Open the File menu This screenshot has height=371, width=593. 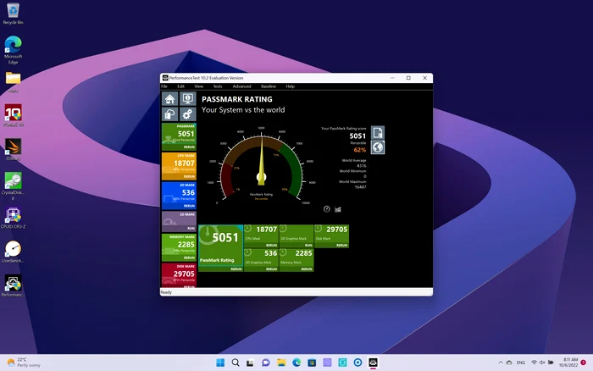[x=164, y=86]
